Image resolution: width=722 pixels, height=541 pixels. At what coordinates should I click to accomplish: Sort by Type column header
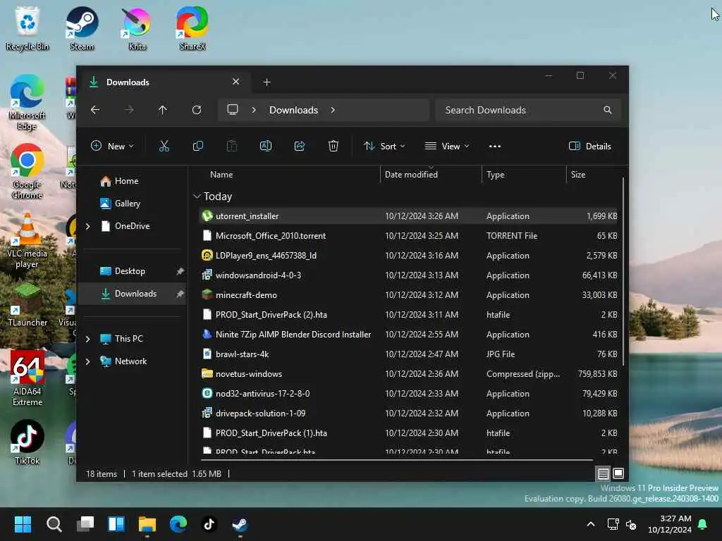(x=524, y=175)
